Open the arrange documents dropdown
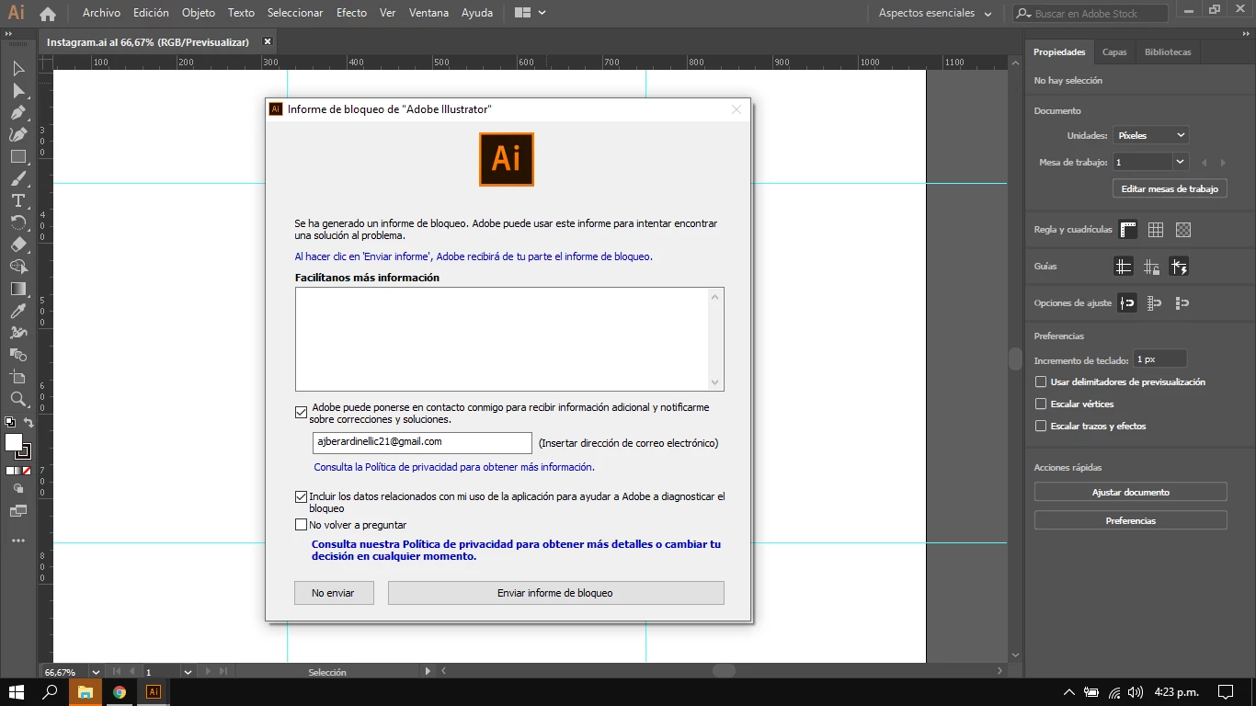Viewport: 1256px width, 706px height. (x=531, y=13)
